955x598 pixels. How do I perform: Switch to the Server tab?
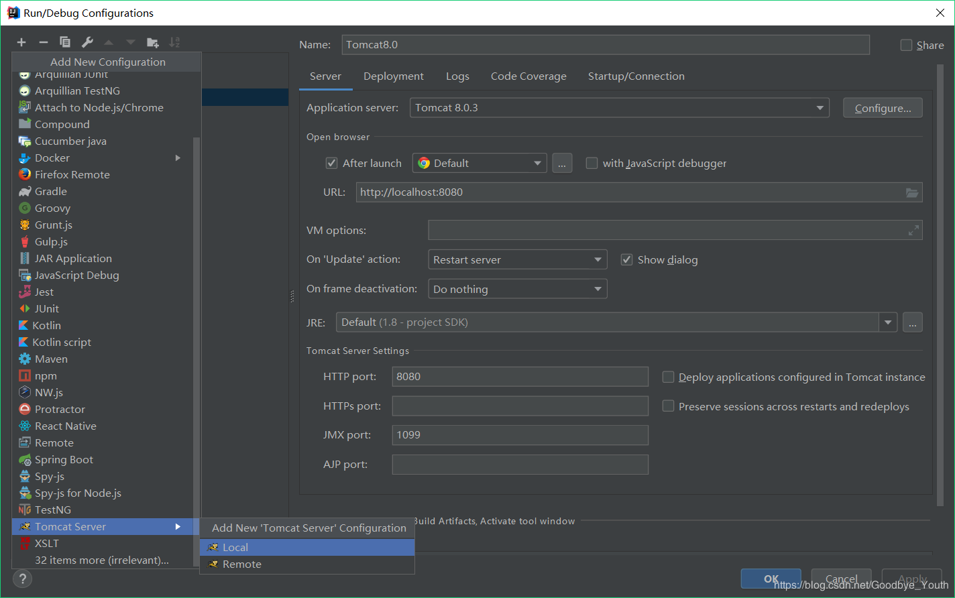coord(325,76)
